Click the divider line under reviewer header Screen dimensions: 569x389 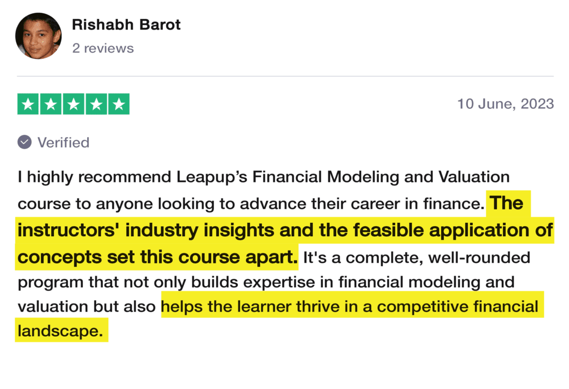[284, 76]
